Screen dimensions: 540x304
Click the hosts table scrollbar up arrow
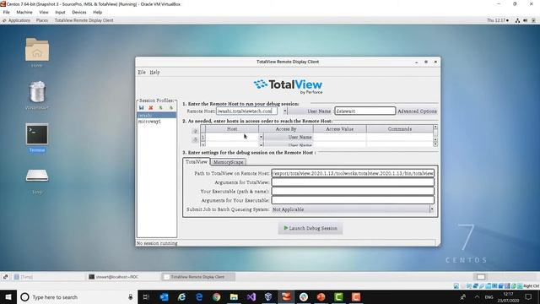point(435,128)
